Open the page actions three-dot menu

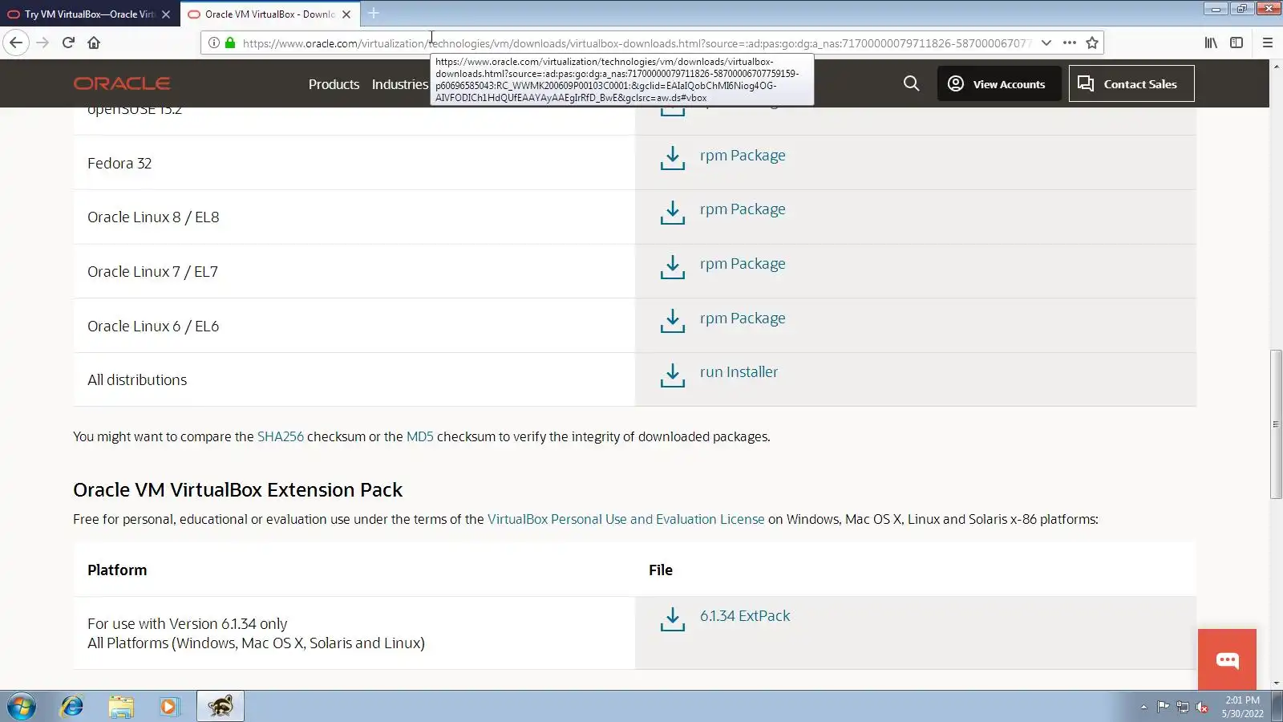pos(1070,43)
